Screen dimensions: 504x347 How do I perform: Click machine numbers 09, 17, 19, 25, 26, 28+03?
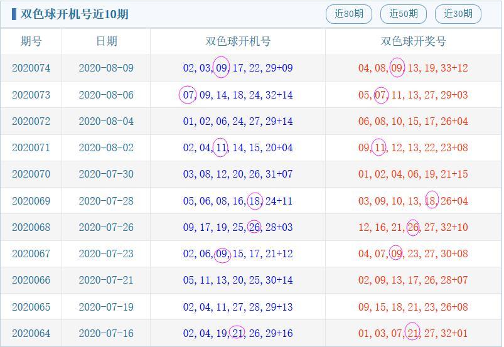pos(238,227)
